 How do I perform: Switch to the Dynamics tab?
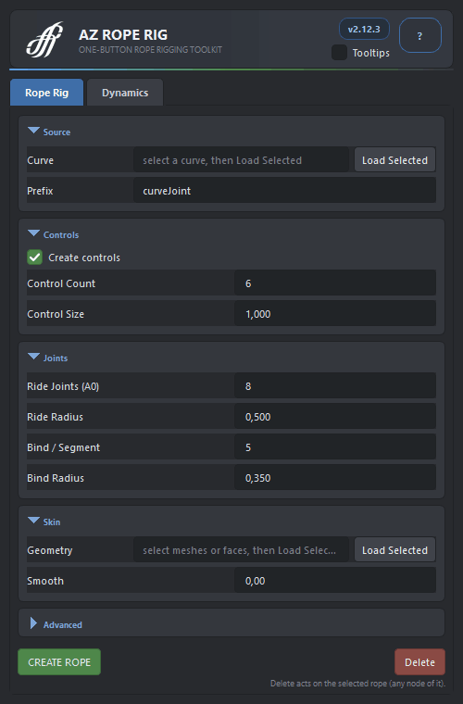(125, 93)
